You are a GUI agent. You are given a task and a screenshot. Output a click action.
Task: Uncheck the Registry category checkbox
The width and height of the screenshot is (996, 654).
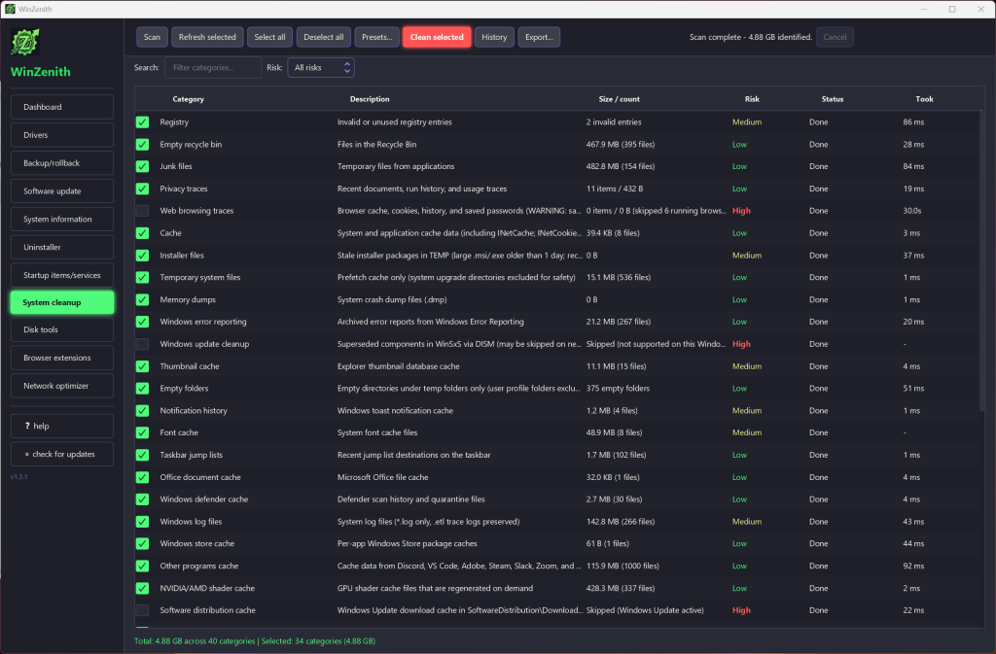pos(142,121)
